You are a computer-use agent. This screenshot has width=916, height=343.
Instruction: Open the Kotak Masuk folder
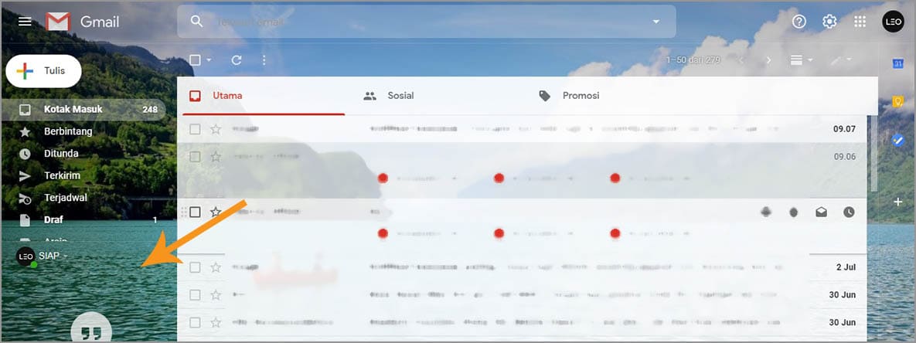click(83, 109)
